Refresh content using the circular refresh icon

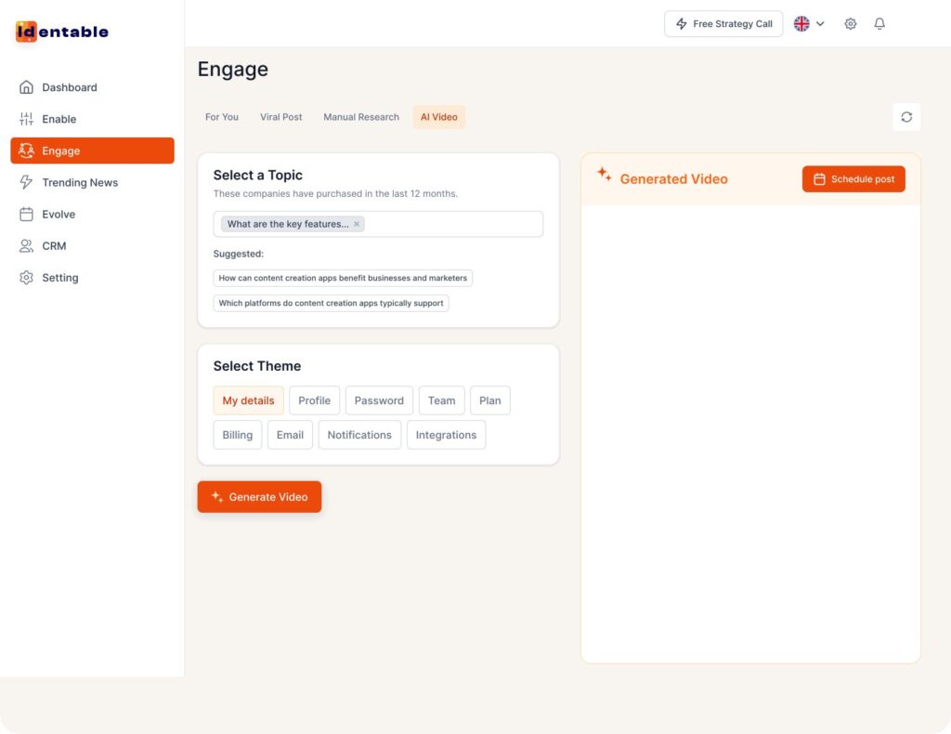[x=906, y=116]
